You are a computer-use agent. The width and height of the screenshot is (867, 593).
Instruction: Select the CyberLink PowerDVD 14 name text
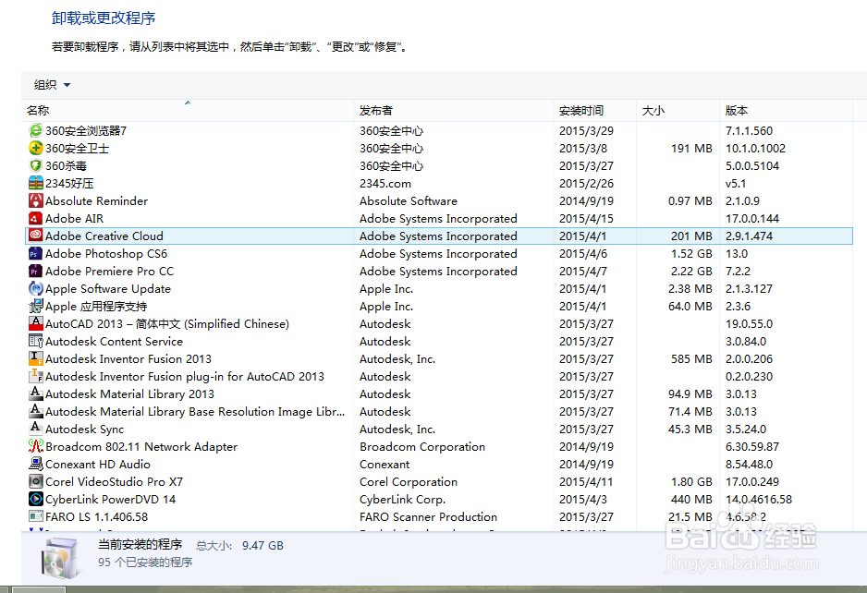[111, 500]
